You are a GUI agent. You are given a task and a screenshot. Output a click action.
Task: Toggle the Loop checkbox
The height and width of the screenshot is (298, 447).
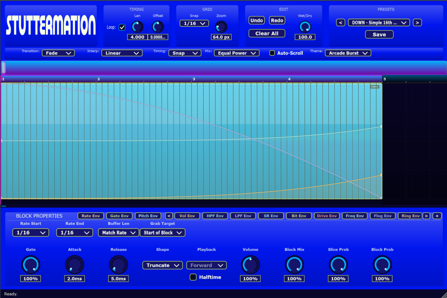click(122, 27)
